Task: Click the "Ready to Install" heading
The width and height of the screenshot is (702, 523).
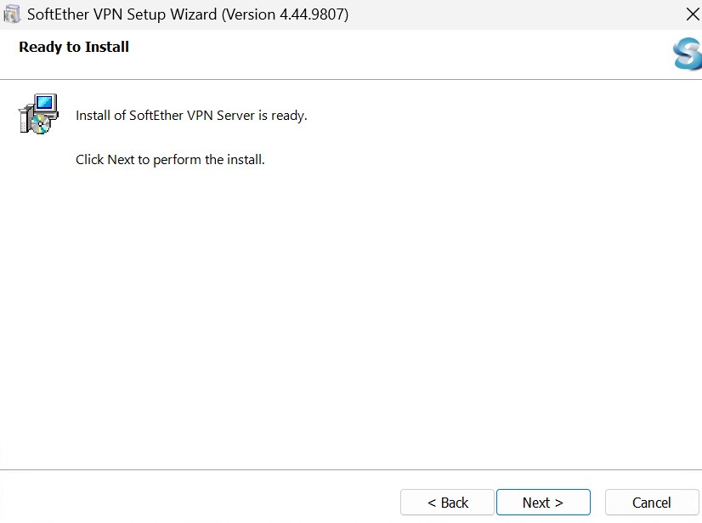Action: pos(74,47)
